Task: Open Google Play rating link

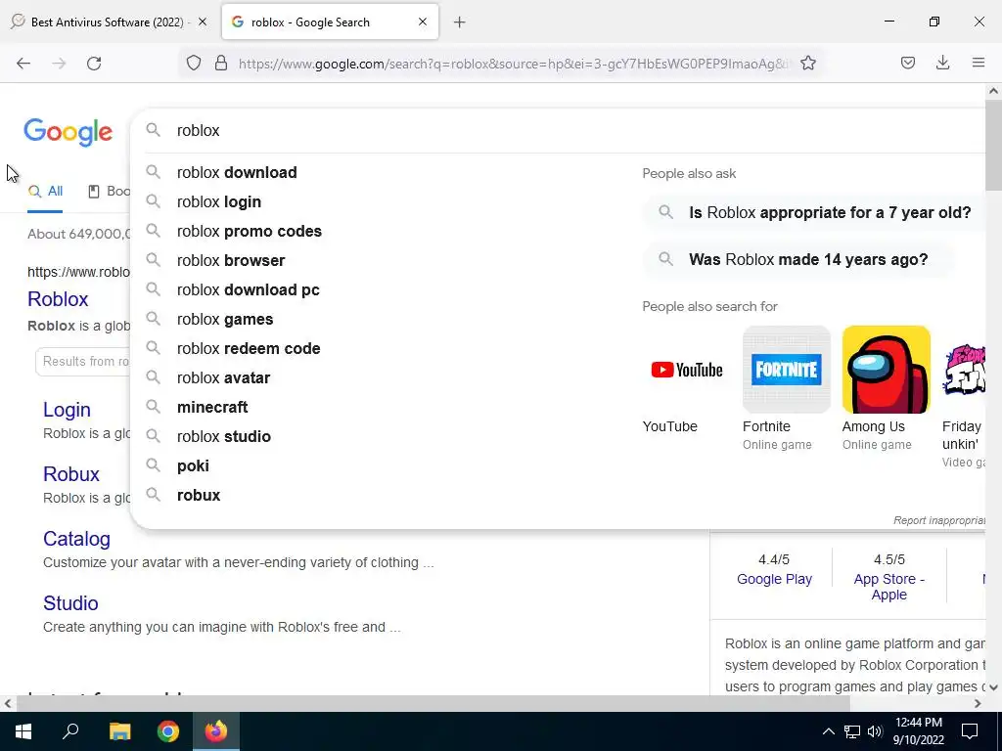Action: click(x=774, y=579)
